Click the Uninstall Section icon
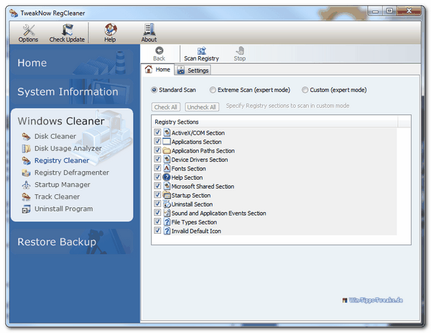 (167, 204)
